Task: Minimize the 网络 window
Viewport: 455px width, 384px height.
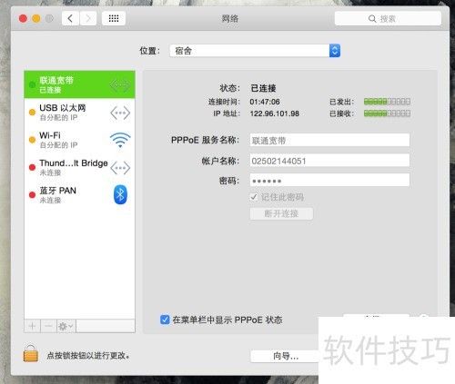Action: (x=36, y=18)
